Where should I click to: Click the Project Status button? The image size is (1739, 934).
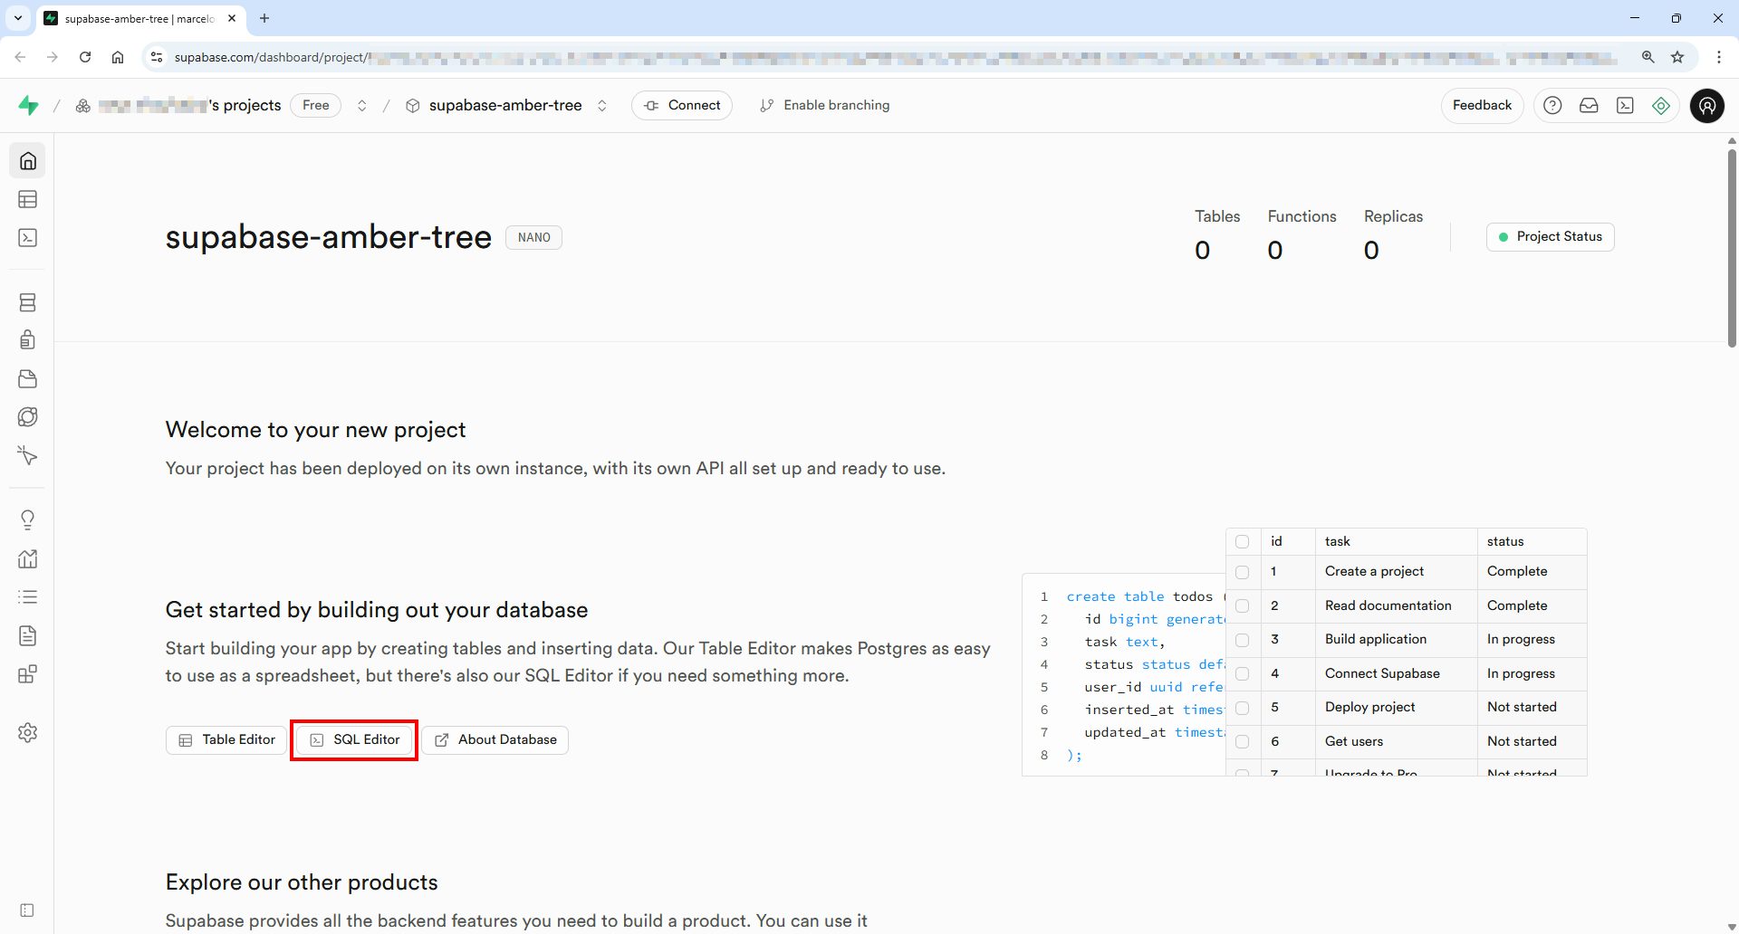click(1550, 237)
